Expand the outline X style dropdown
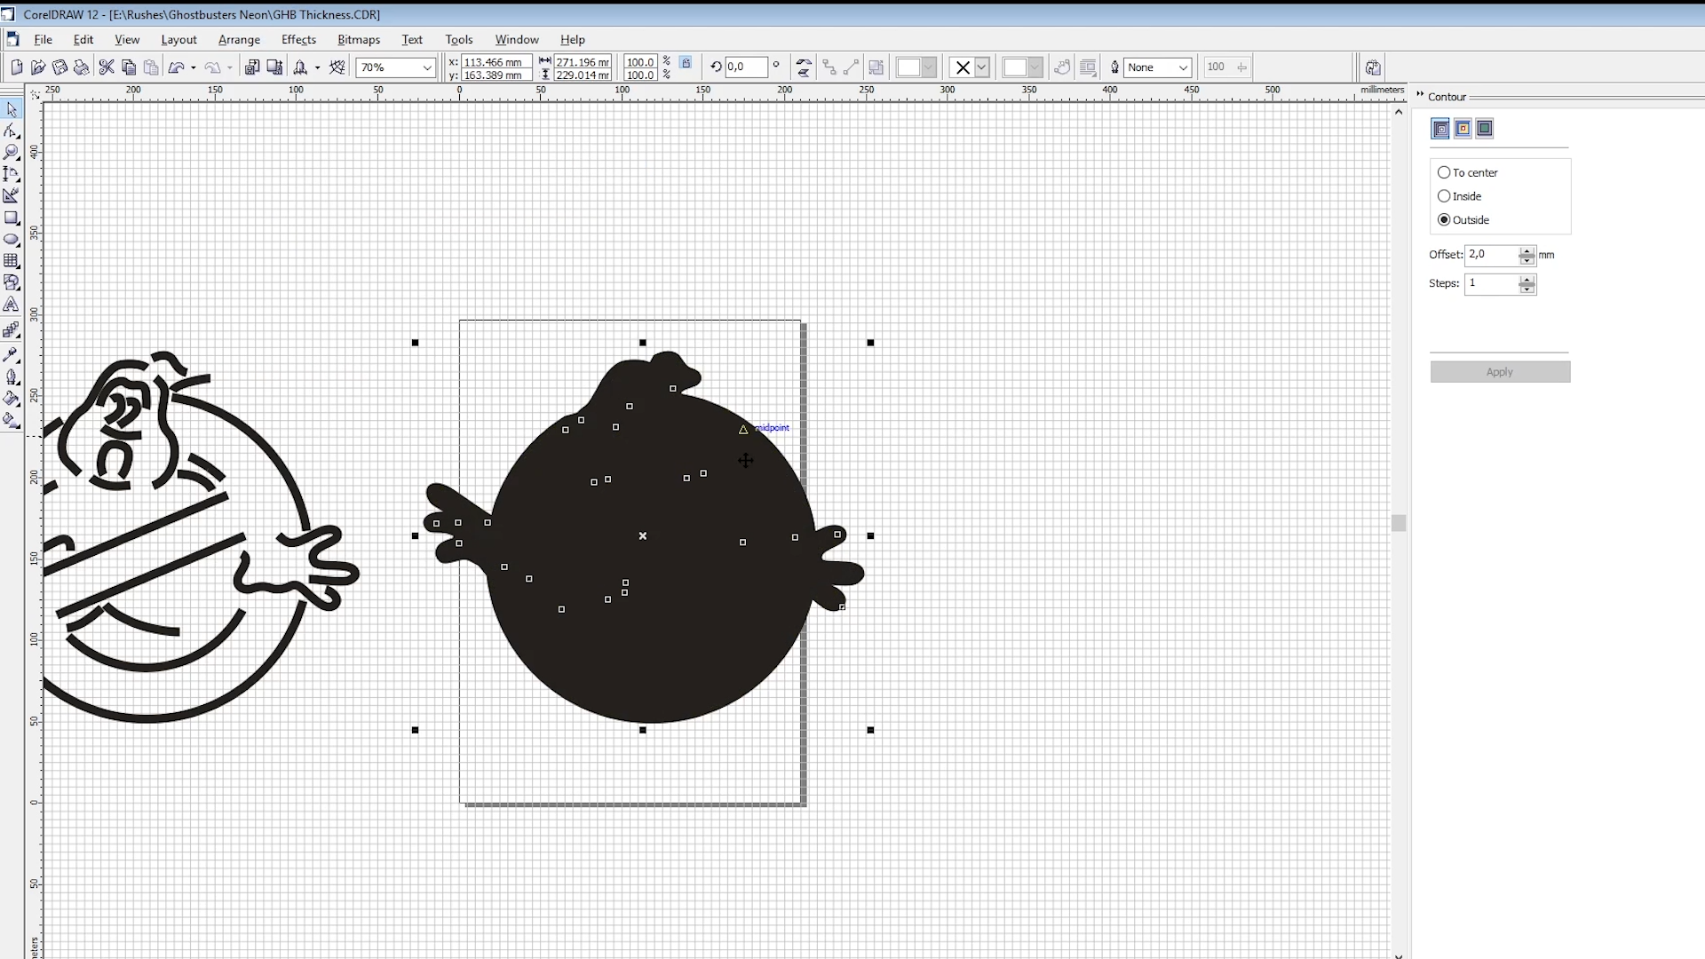Image resolution: width=1705 pixels, height=959 pixels. 981,67
